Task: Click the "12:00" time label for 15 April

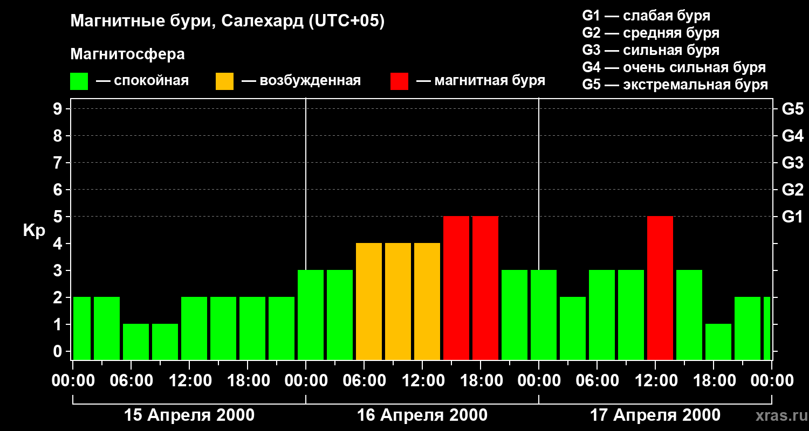Action: pos(189,381)
